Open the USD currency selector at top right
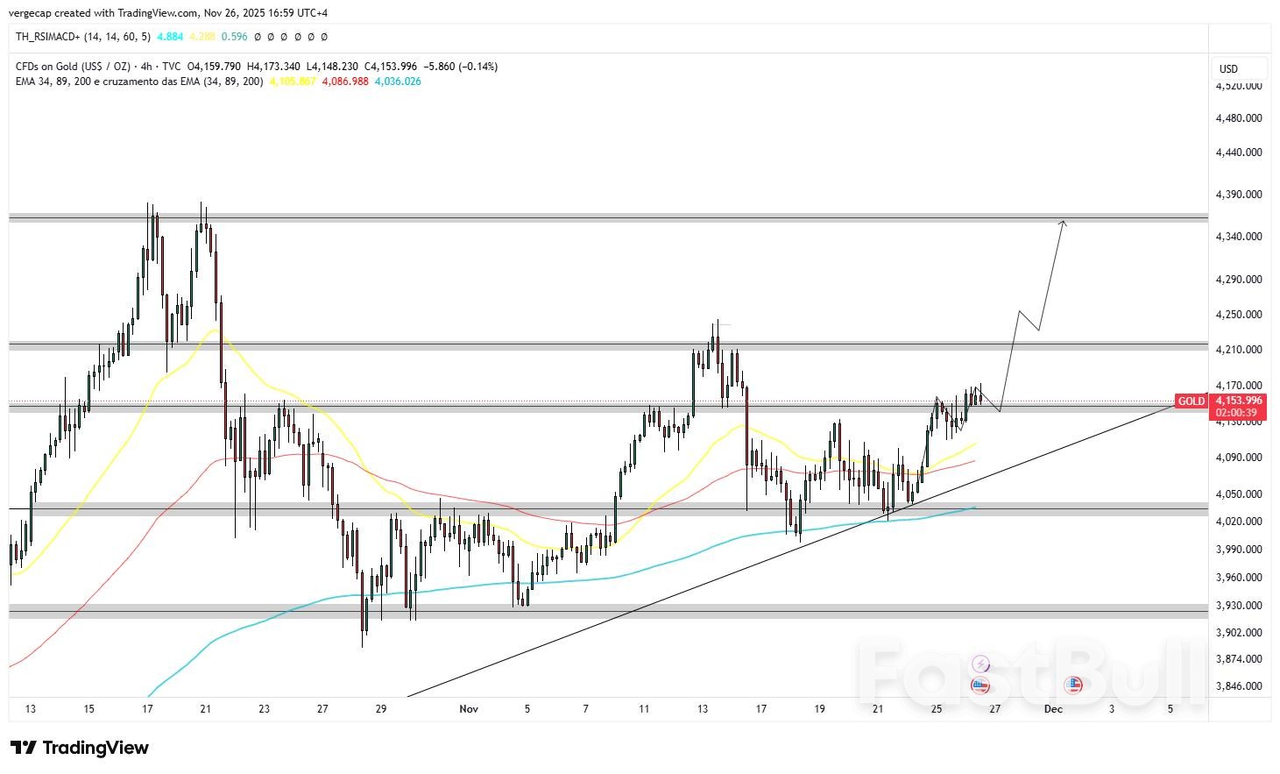 click(x=1228, y=67)
